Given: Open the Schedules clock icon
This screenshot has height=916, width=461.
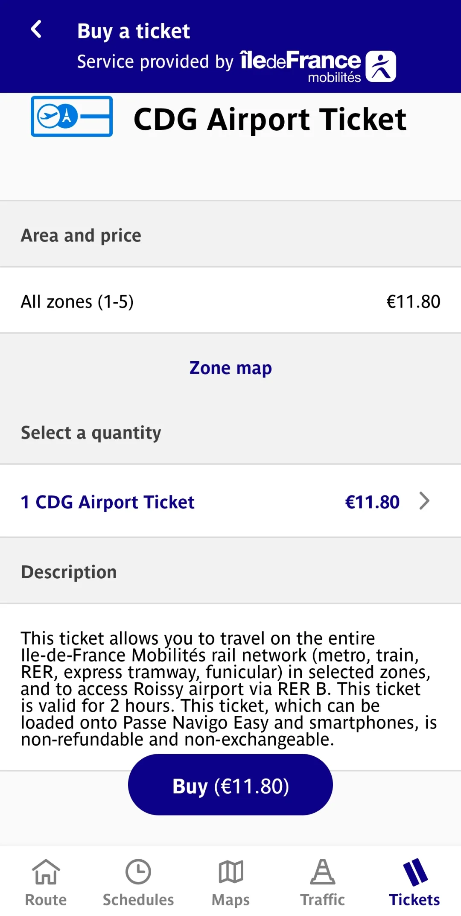Looking at the screenshot, I should click(138, 872).
